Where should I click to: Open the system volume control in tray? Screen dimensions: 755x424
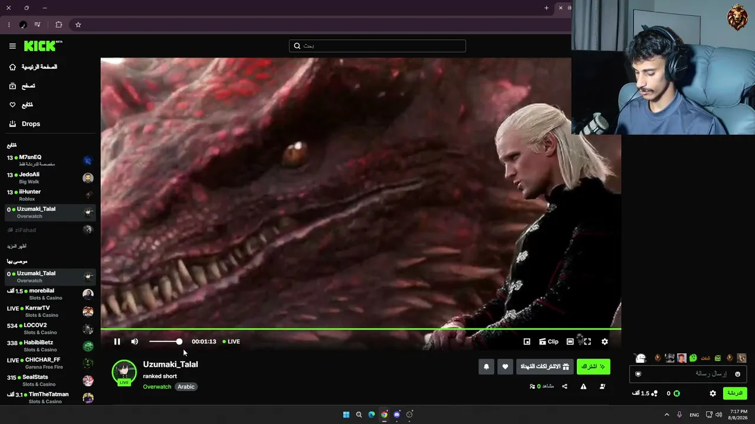pos(718,415)
